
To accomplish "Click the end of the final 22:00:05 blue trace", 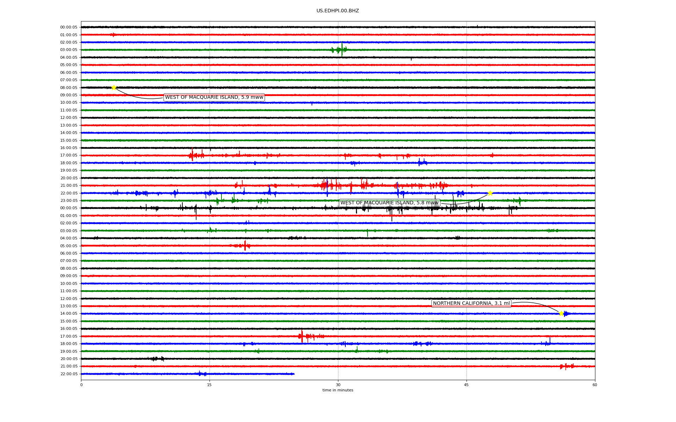I will [293, 374].
